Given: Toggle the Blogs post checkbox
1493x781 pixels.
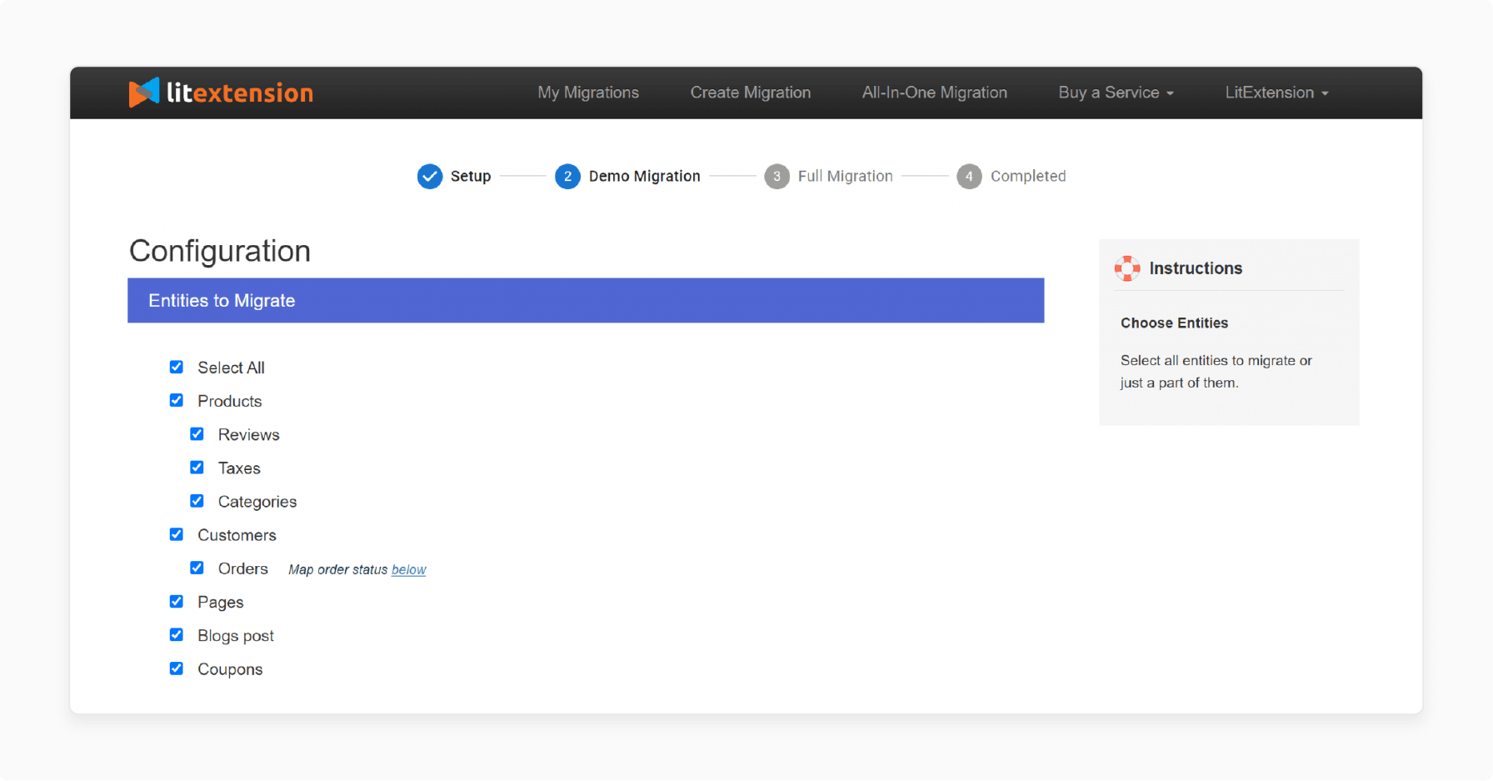Looking at the screenshot, I should (177, 635).
